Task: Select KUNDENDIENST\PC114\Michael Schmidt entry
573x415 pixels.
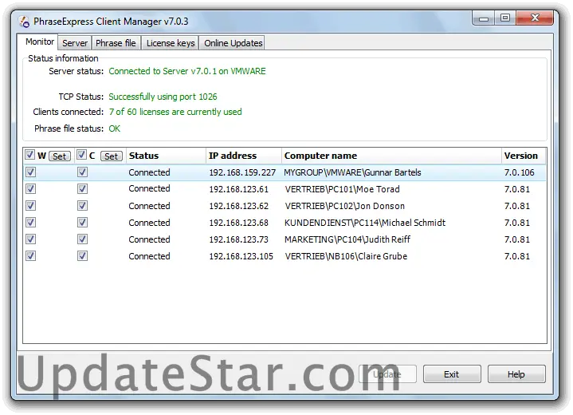Action: (x=365, y=223)
